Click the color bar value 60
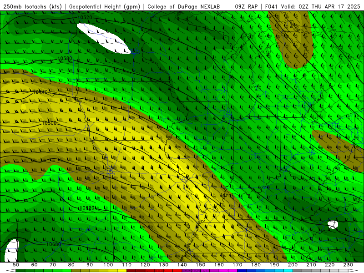Image resolution: width=364 pixels, height=273 pixels. [34, 265]
